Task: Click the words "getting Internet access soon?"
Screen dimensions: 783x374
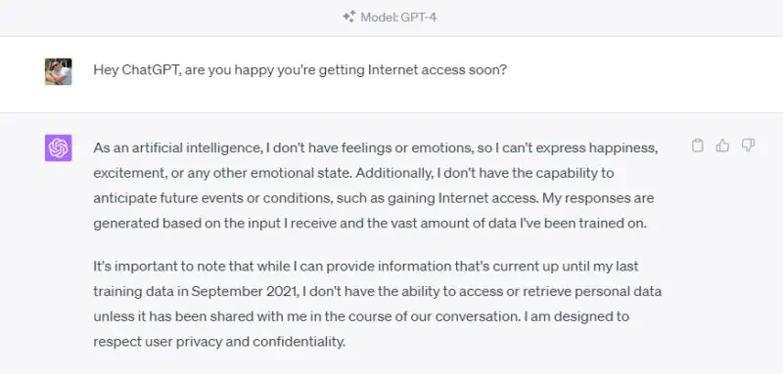Action: (x=413, y=70)
